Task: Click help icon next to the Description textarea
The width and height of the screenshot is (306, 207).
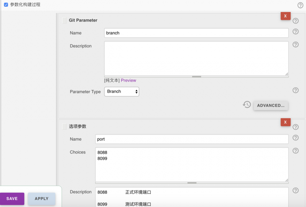Action: pos(295,45)
